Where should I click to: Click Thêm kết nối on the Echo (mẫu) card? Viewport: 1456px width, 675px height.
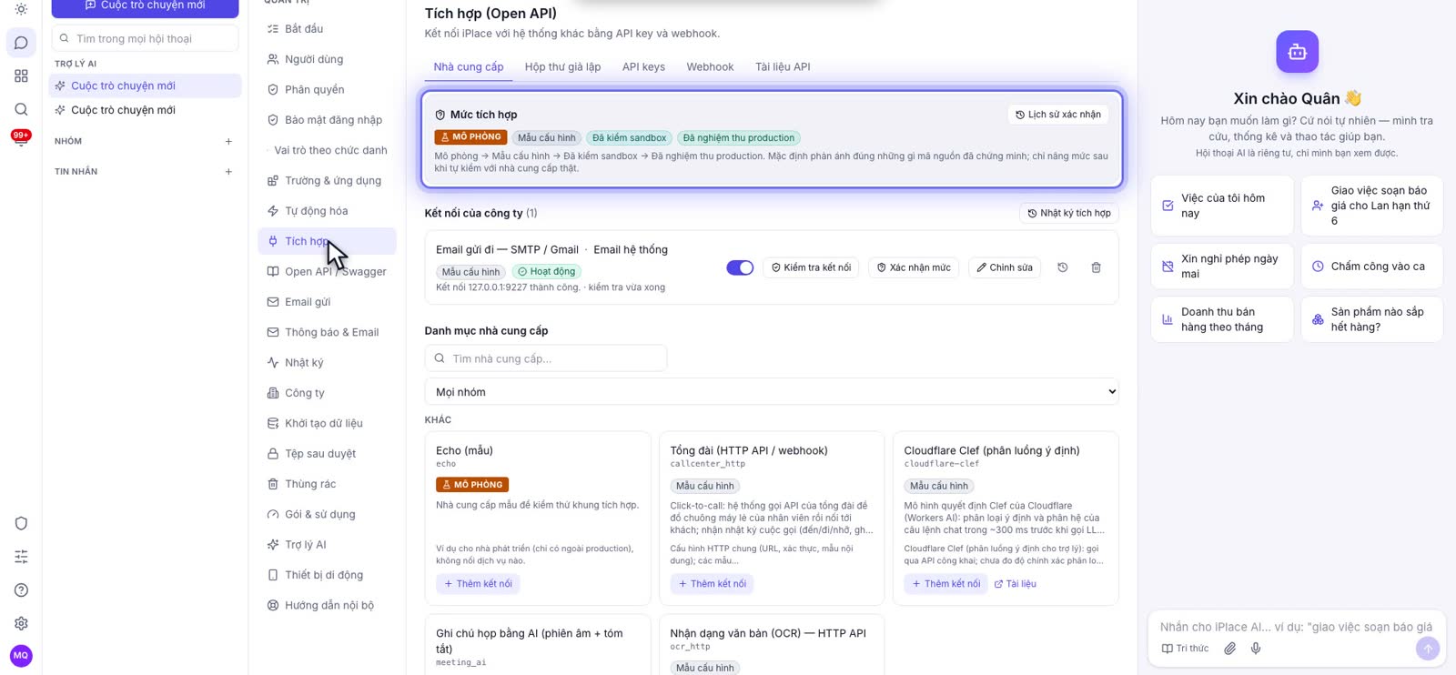478,584
